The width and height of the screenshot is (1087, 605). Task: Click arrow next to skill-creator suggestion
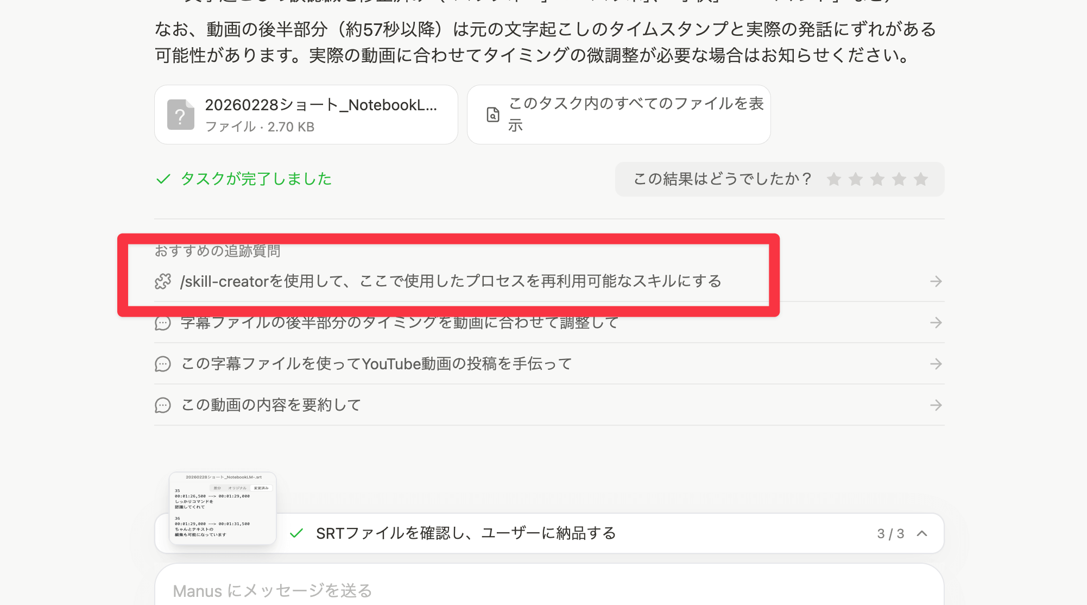click(936, 281)
